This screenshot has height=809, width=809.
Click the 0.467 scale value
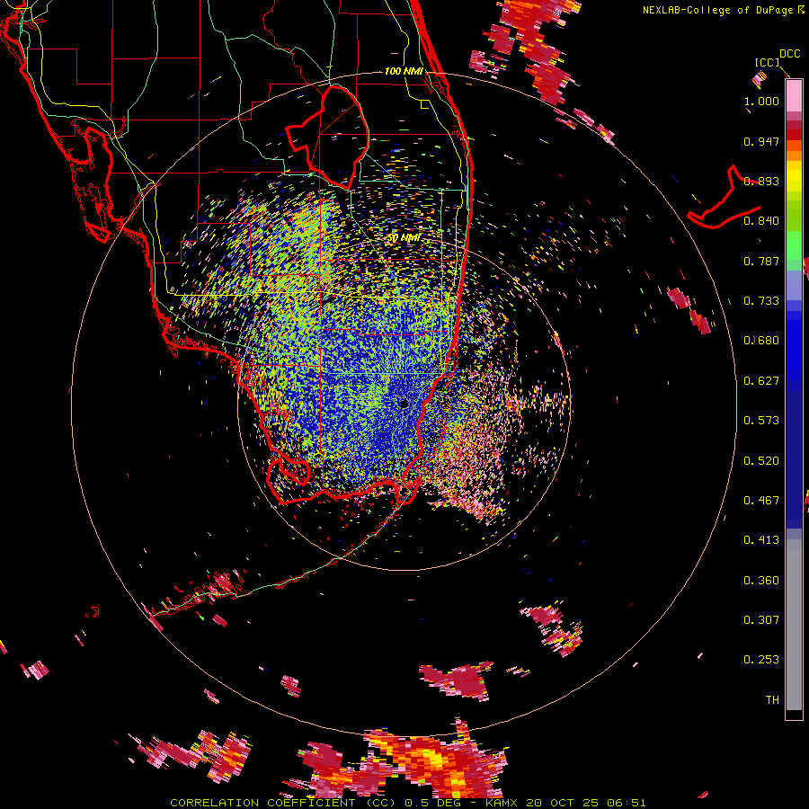tap(761, 501)
